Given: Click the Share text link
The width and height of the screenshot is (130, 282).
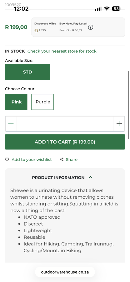Looking at the screenshot, I should coord(72,159).
